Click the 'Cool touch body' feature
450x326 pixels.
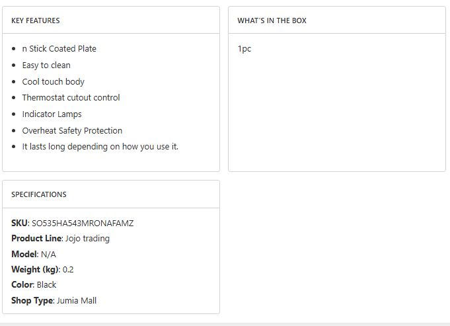[54, 81]
